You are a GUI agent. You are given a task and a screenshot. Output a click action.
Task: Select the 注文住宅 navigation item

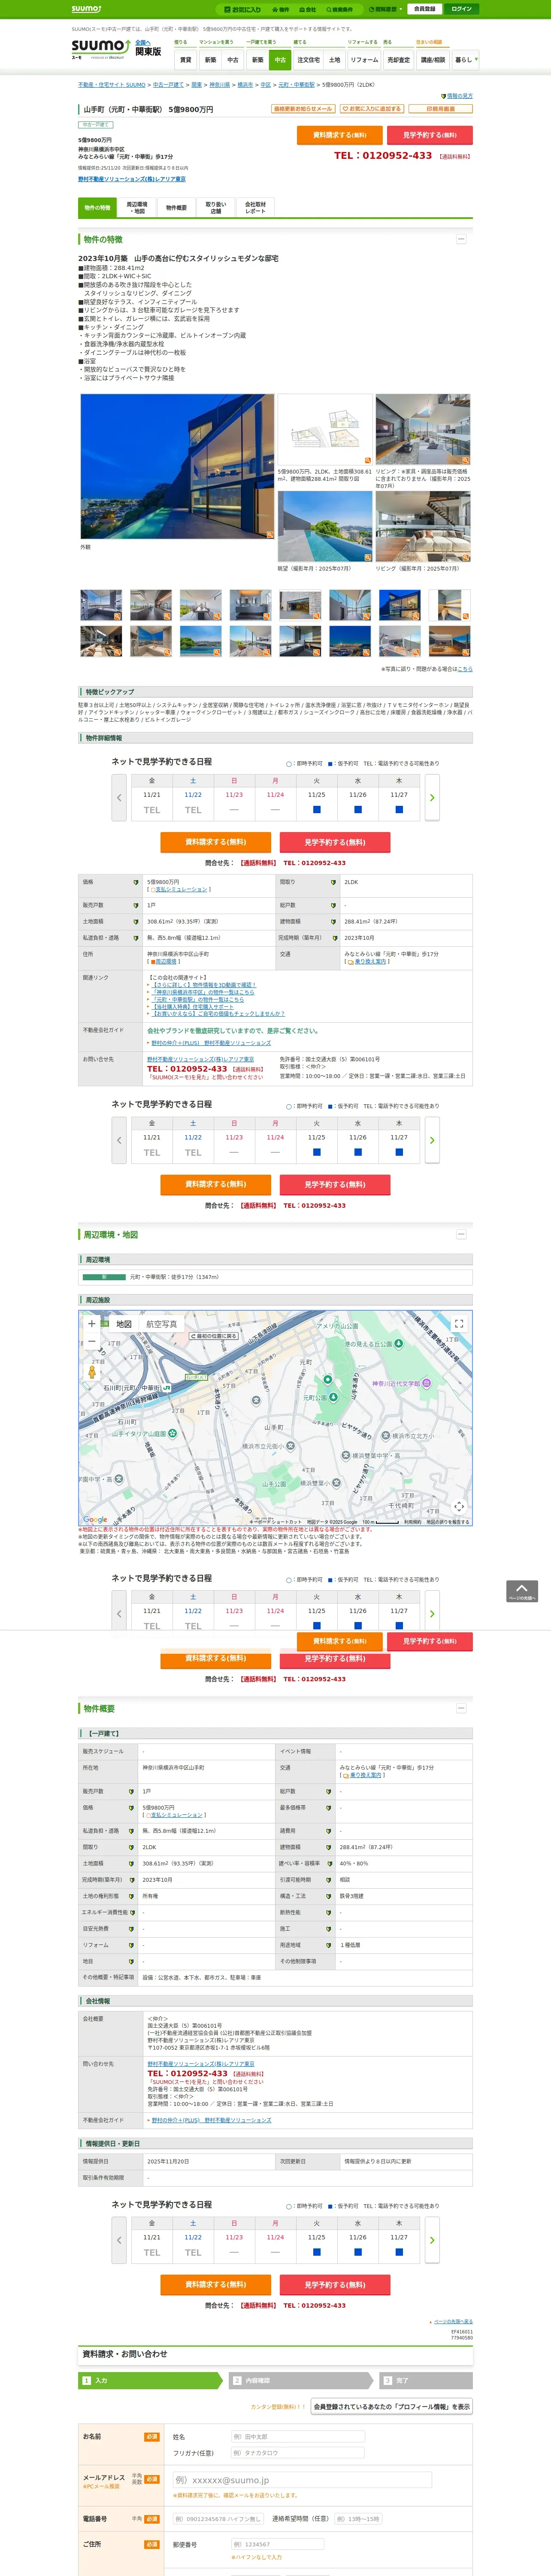(309, 60)
